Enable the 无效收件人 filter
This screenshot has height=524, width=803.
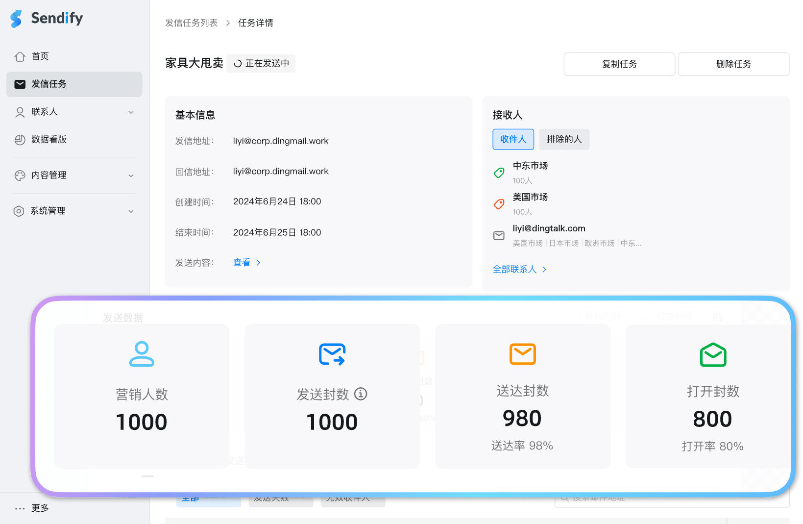(x=353, y=498)
